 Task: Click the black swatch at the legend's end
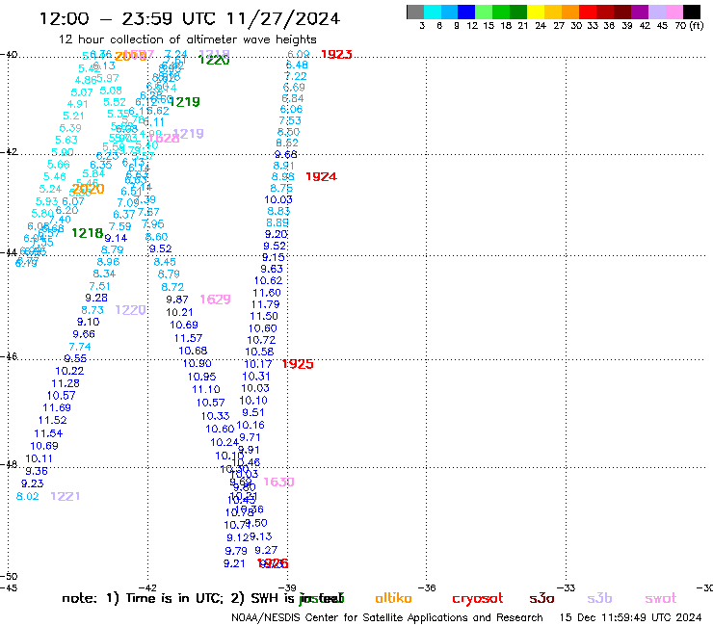click(x=692, y=12)
